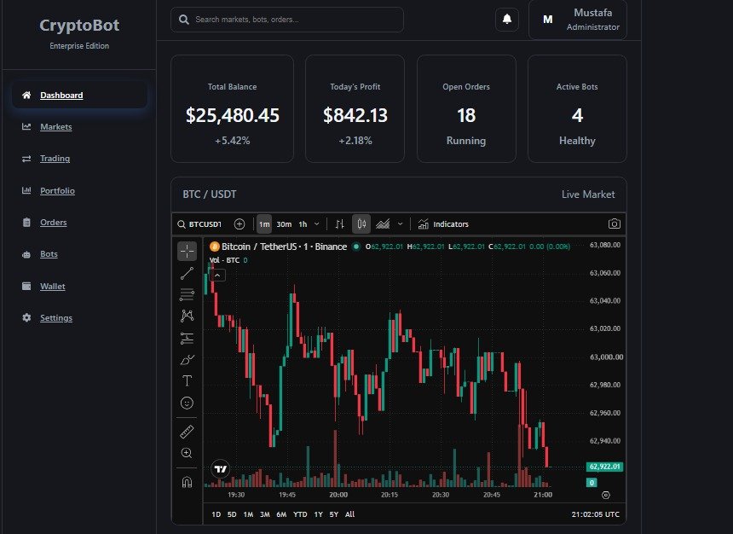Select the crosshair cursor tool
Screen dimensions: 733x534
tap(187, 252)
